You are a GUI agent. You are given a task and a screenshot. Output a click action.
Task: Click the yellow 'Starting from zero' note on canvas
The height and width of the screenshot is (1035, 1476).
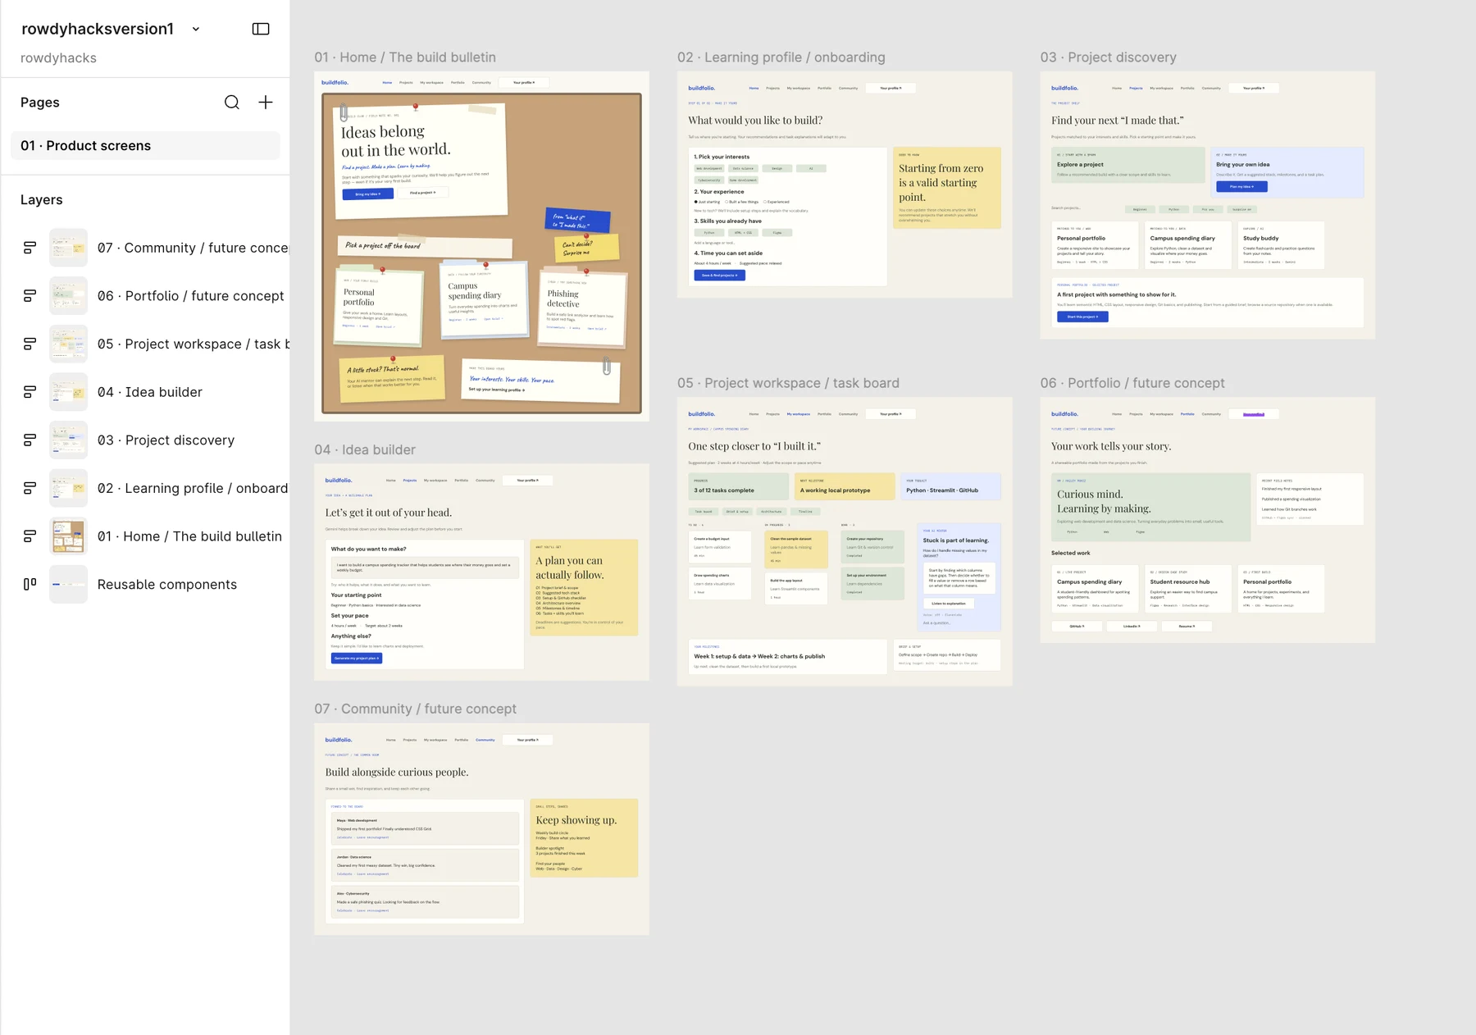pos(947,188)
